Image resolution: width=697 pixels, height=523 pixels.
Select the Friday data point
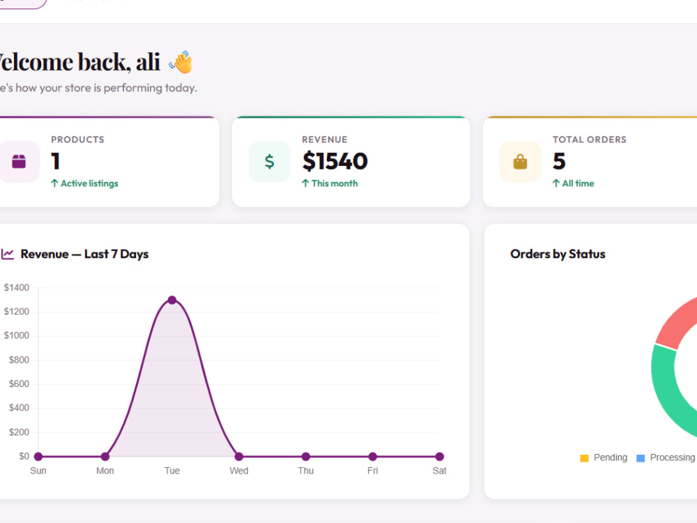tap(372, 456)
